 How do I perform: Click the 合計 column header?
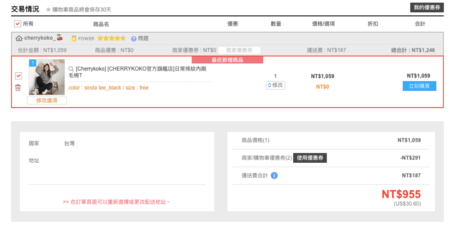(420, 24)
